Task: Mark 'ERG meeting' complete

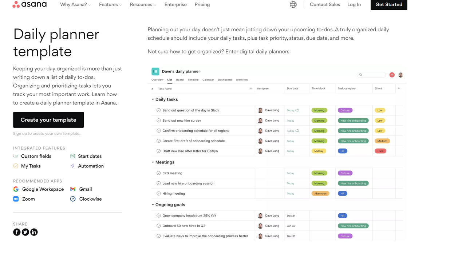Action: tap(159, 173)
